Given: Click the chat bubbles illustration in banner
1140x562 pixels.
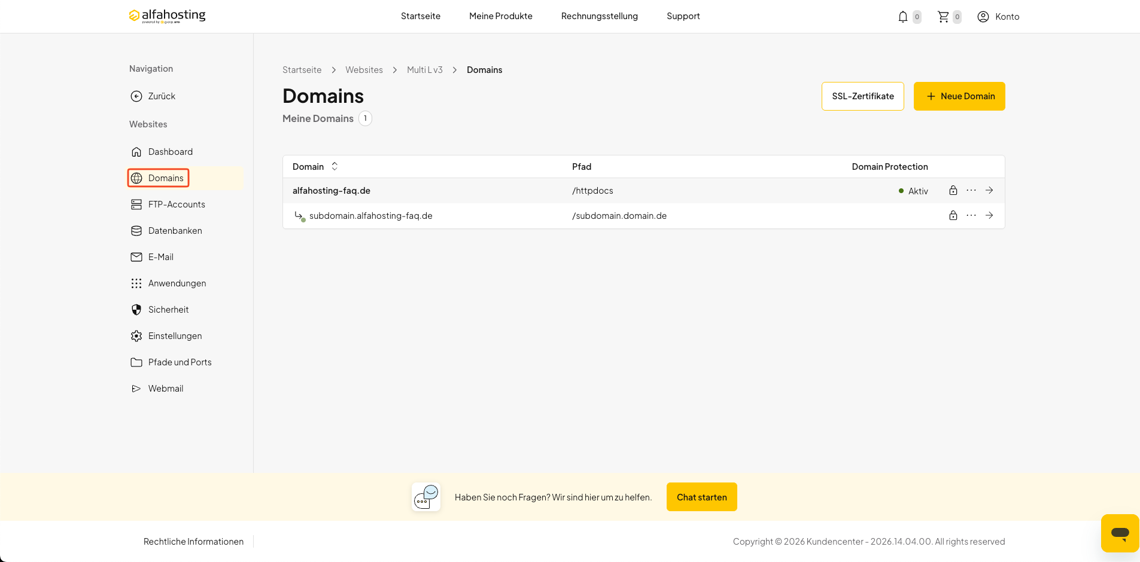Looking at the screenshot, I should click(x=426, y=497).
